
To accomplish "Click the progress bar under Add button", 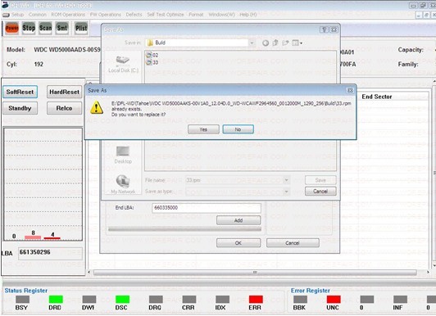I will [184, 229].
